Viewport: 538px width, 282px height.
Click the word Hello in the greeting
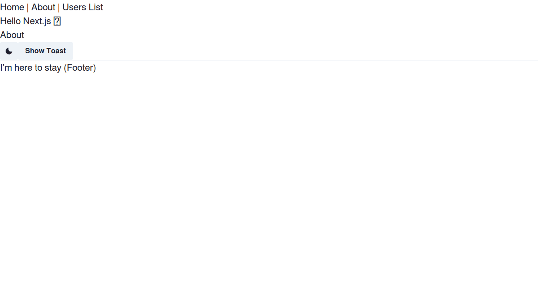tap(10, 21)
